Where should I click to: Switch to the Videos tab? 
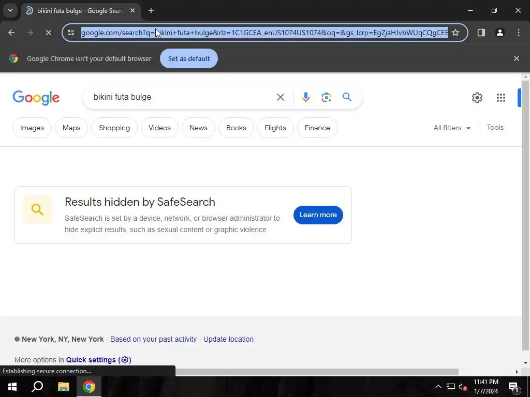click(159, 128)
